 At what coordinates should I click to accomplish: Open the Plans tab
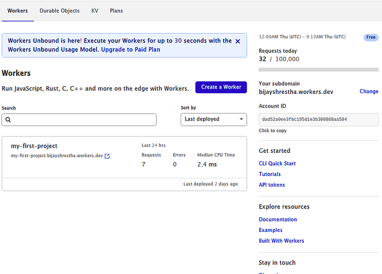pyautogui.click(x=116, y=11)
